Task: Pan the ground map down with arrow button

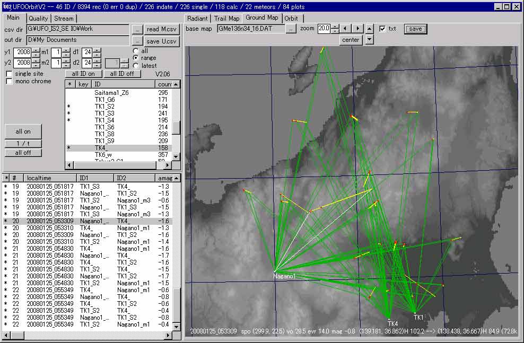Action: point(370,40)
